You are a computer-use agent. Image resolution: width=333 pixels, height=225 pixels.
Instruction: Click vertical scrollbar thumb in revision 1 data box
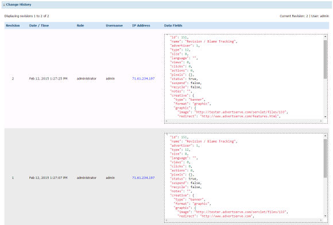point(325,158)
